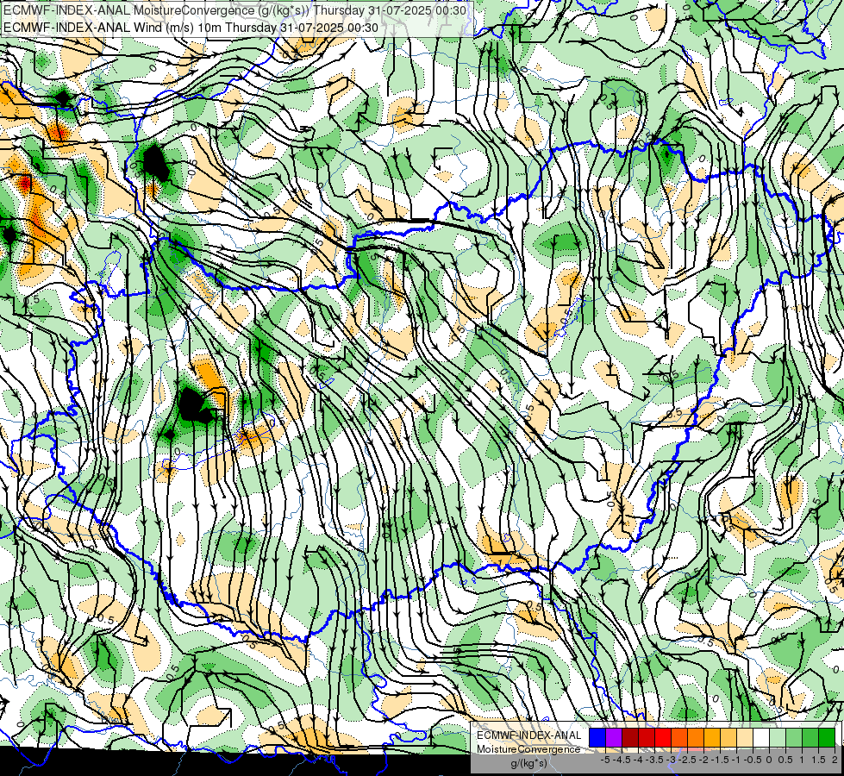Click the legend label 'ECMWF-INDEX-ANAL'
The height and width of the screenshot is (776, 844).
click(x=529, y=735)
